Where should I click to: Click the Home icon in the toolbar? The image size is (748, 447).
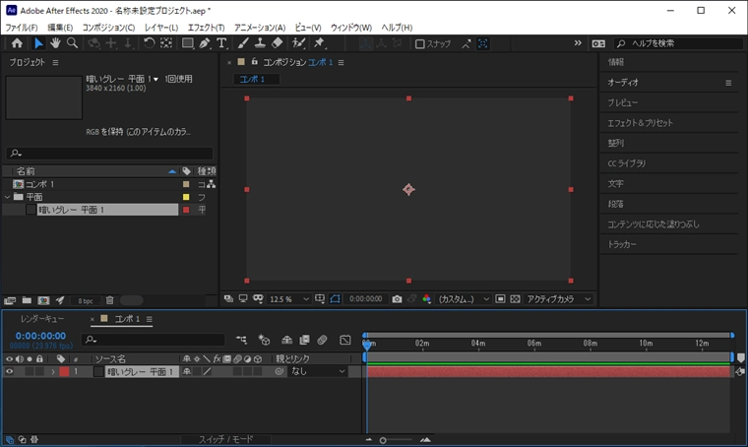(17, 43)
